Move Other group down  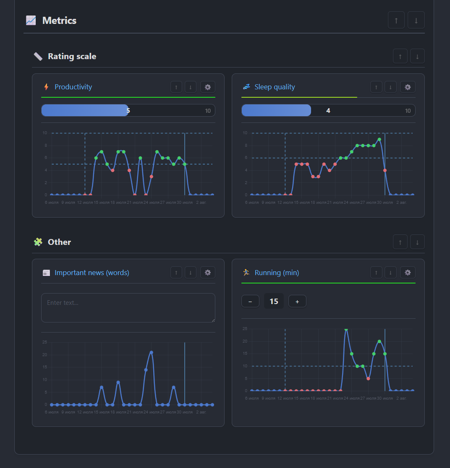(417, 242)
